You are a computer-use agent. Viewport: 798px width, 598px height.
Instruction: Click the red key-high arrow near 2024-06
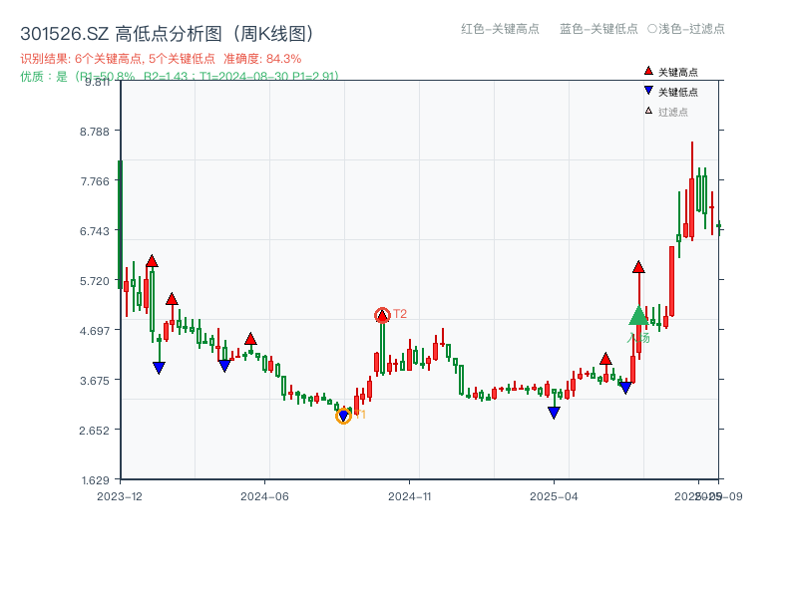click(249, 339)
